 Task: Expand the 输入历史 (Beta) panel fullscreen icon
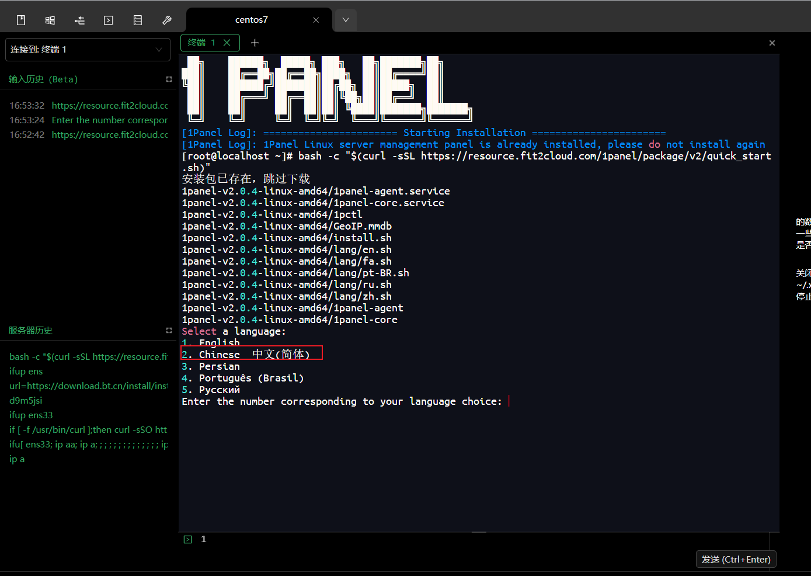click(169, 79)
